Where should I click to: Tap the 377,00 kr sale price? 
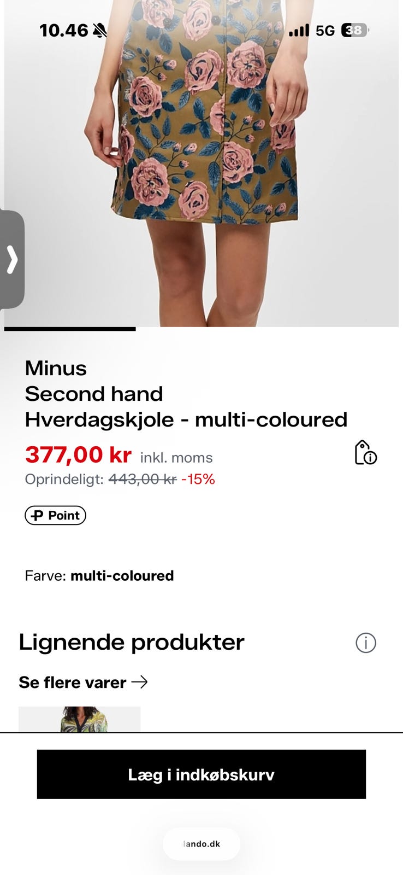click(79, 454)
